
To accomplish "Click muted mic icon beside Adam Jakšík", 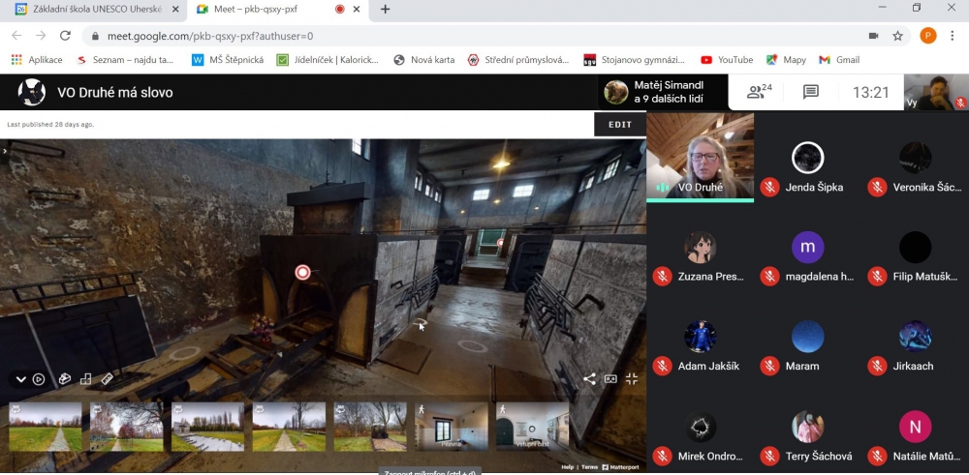I will 662,366.
